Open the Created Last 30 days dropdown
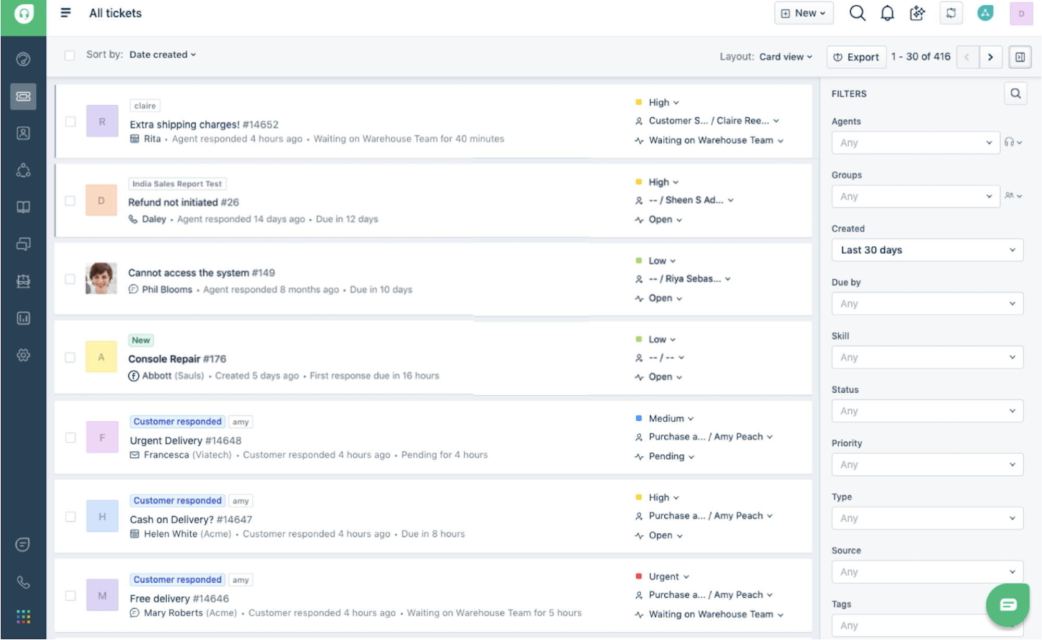Image resolution: width=1042 pixels, height=640 pixels. pyautogui.click(x=927, y=250)
